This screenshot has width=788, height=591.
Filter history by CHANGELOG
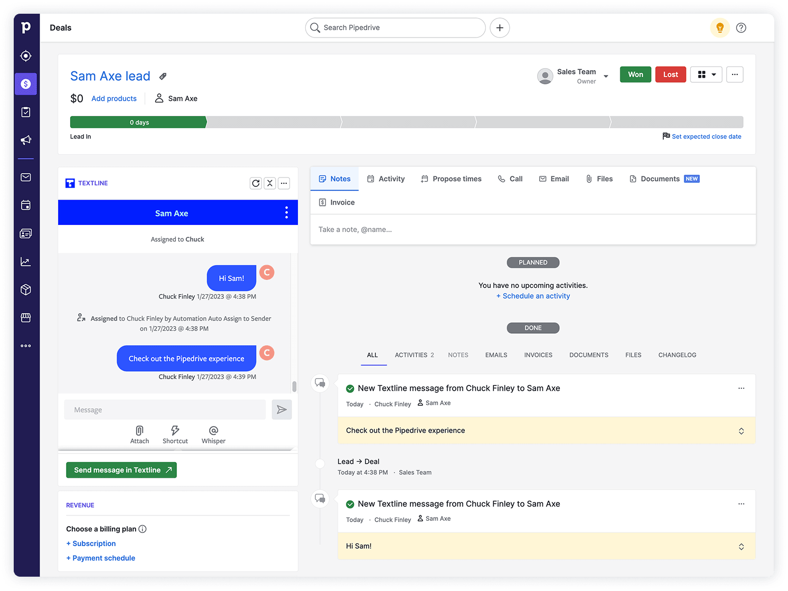point(677,355)
